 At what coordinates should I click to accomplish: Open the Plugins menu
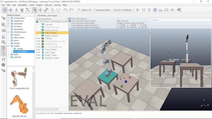coord(39,5)
